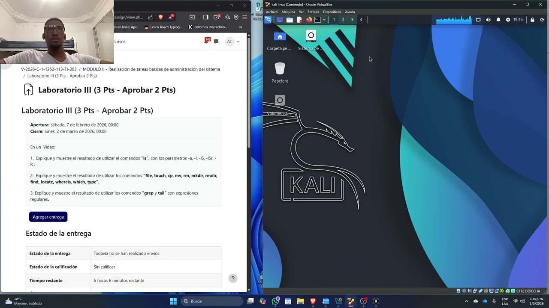Open Moodle notifications bell with 148 badge
The width and height of the screenshot is (549, 308).
[207, 41]
